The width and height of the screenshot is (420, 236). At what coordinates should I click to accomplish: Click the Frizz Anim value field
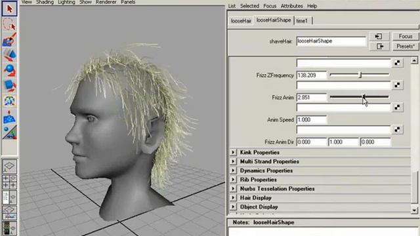[x=312, y=98]
